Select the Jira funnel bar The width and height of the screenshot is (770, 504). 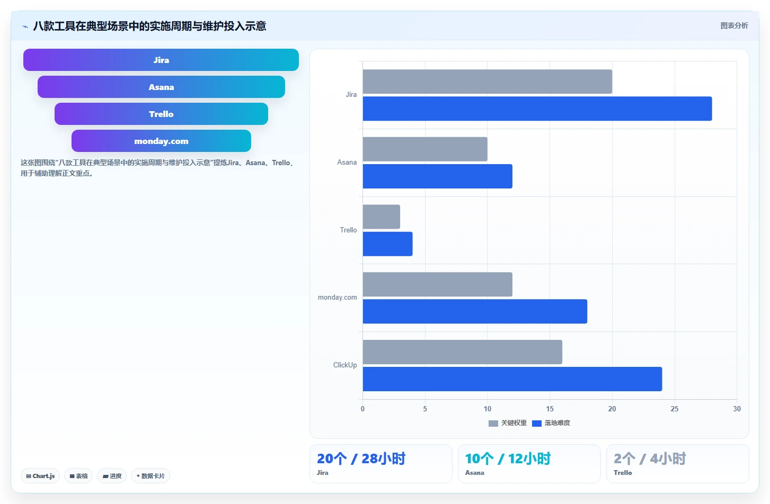[x=161, y=60]
